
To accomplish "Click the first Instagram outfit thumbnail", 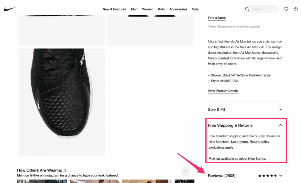I will 42,181.
